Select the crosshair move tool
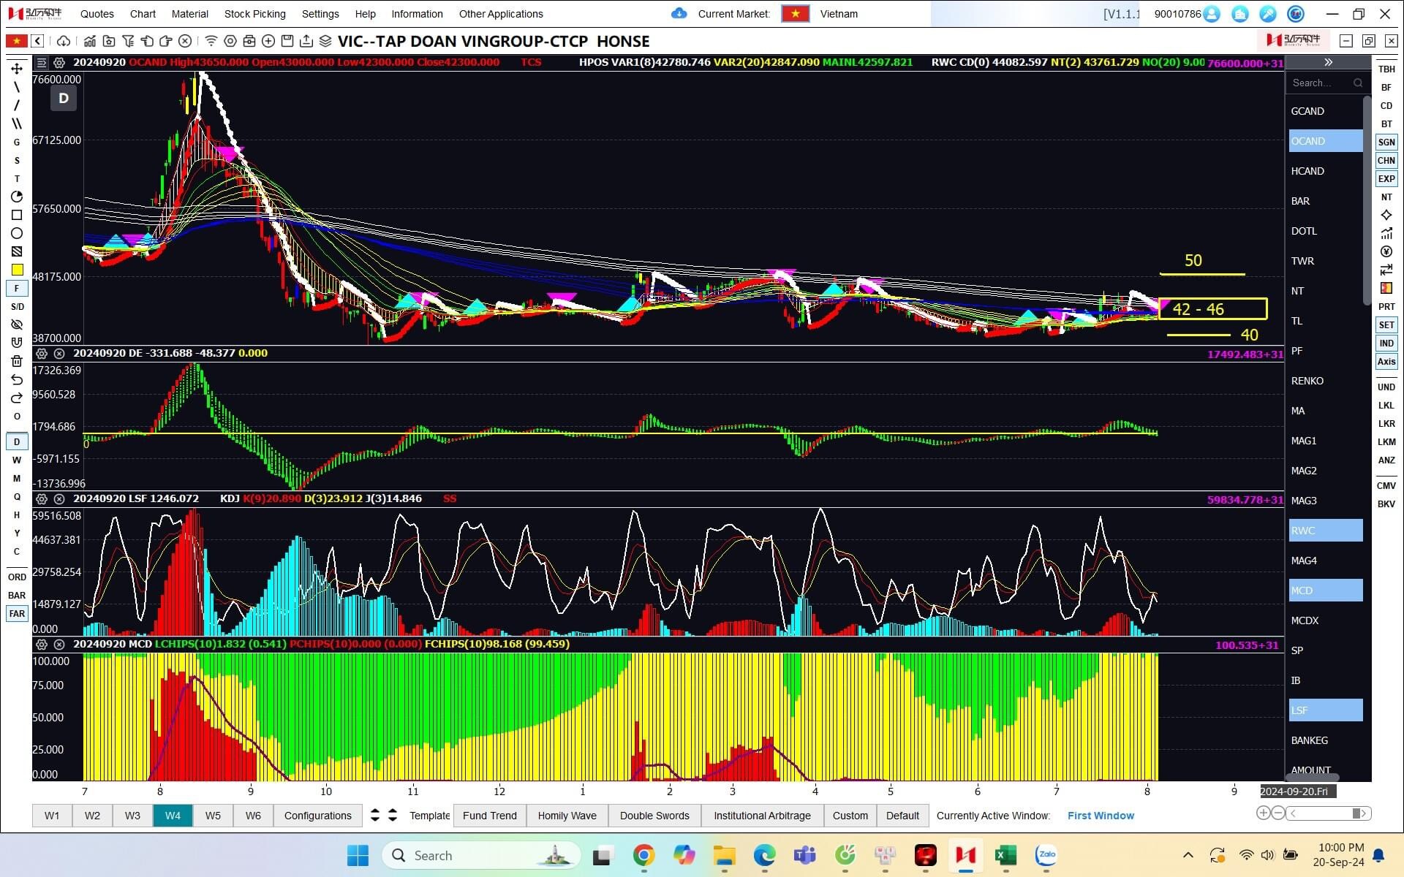 click(17, 69)
